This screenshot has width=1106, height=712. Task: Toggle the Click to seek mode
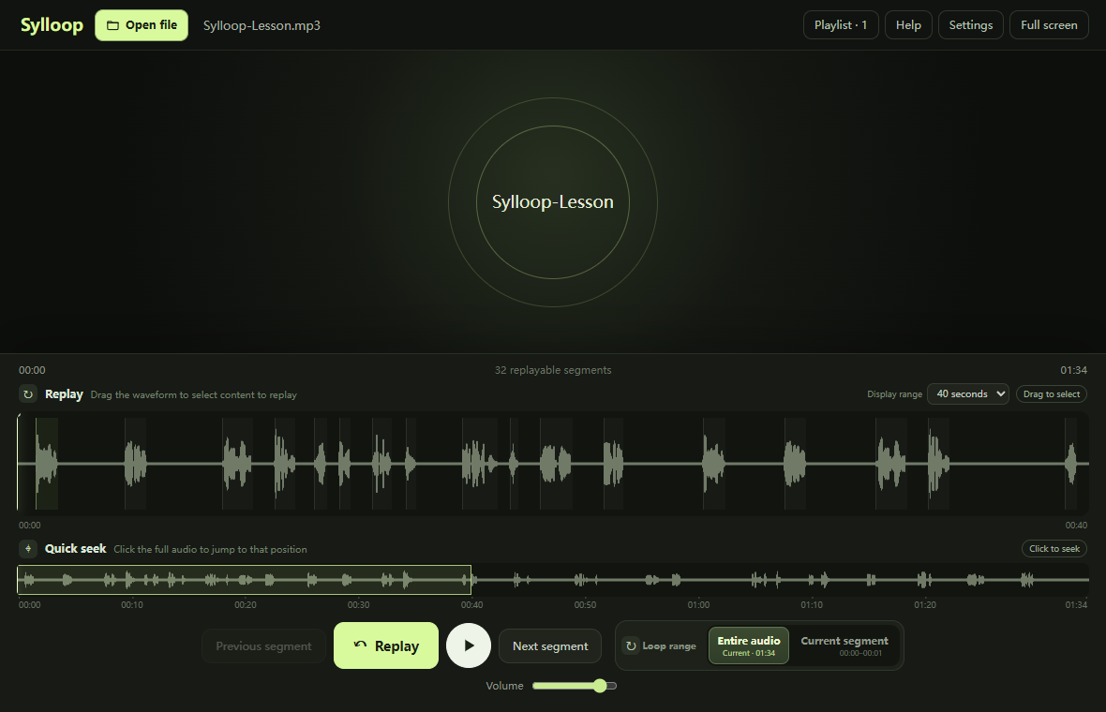tap(1054, 548)
